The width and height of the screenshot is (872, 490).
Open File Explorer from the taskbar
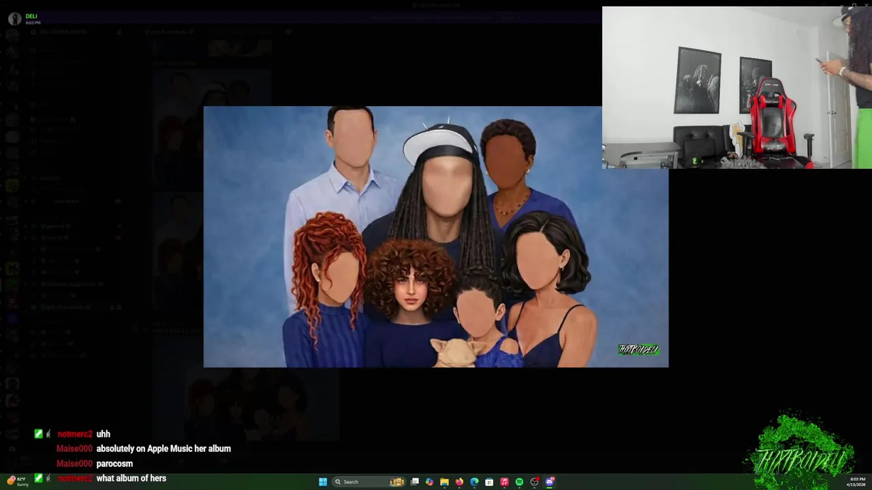coord(444,482)
